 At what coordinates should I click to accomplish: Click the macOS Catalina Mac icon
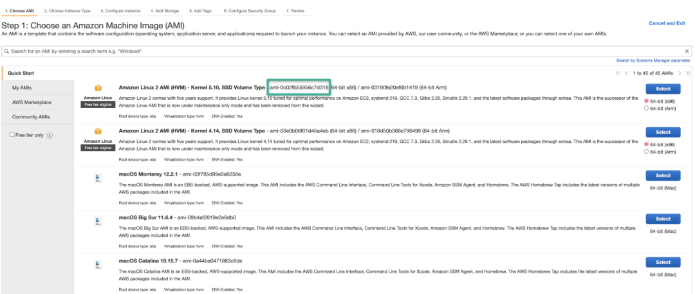(x=98, y=265)
